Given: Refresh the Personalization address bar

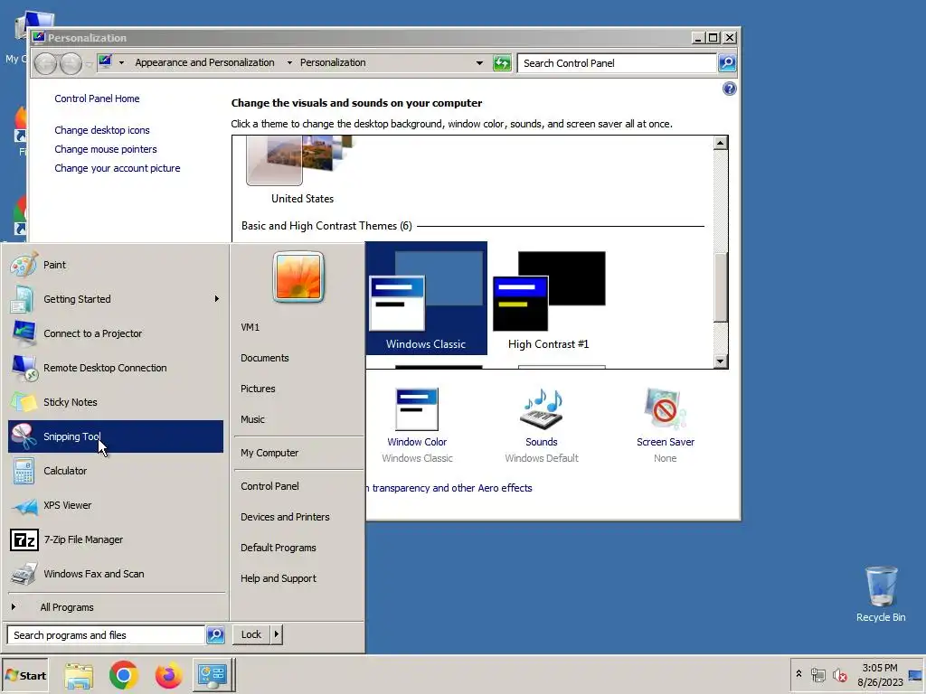Looking at the screenshot, I should tap(501, 62).
